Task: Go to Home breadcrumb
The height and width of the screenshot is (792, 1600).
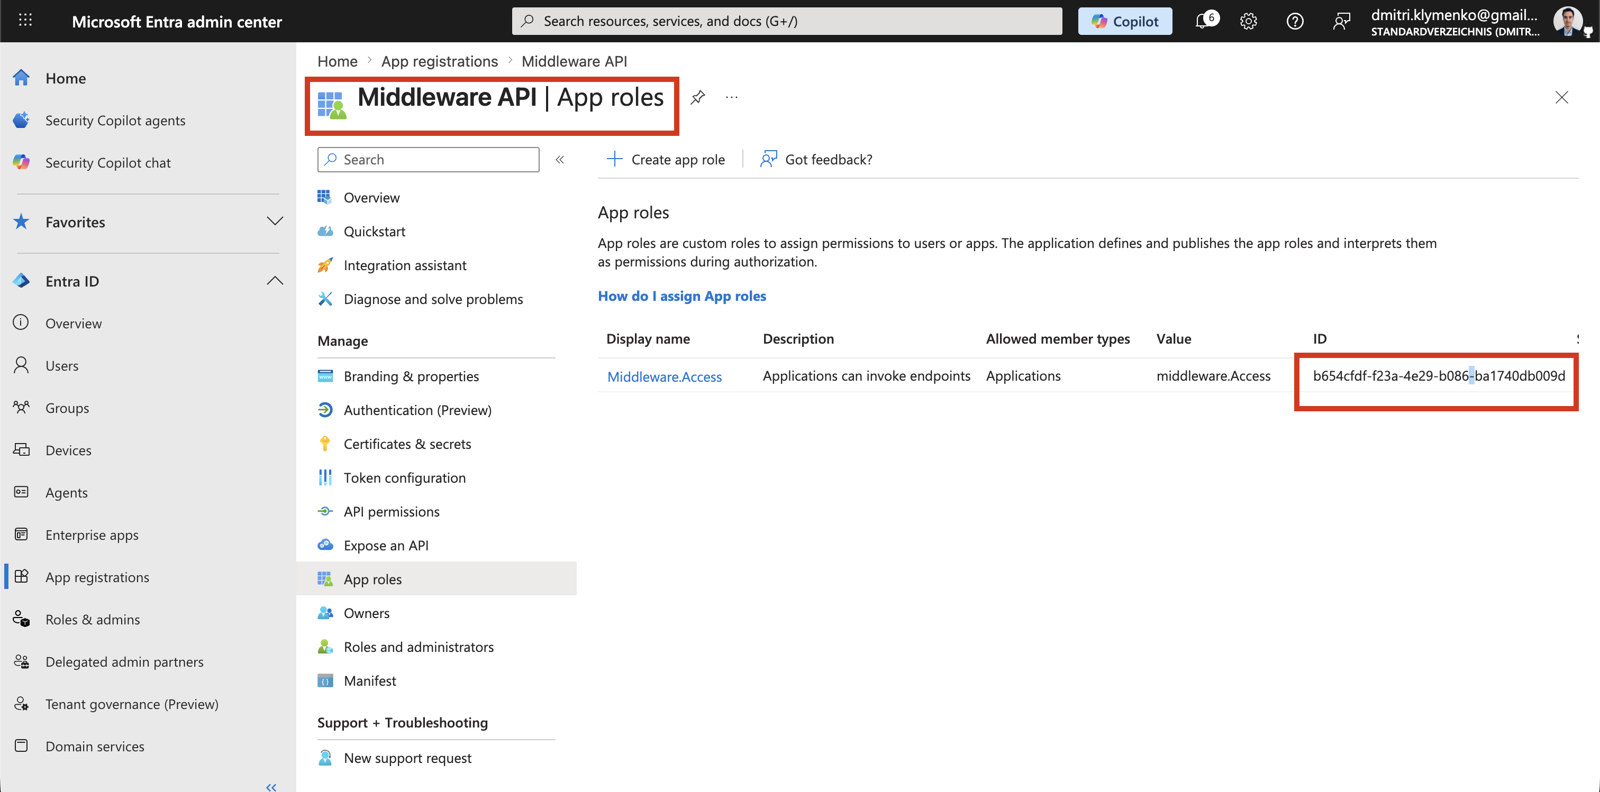Action: click(337, 61)
